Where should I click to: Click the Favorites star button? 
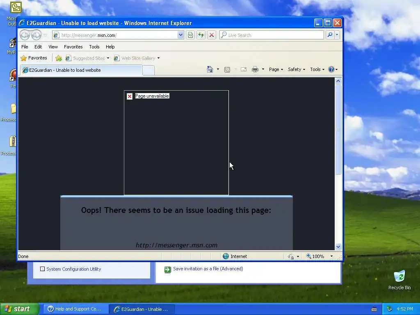(x=34, y=58)
